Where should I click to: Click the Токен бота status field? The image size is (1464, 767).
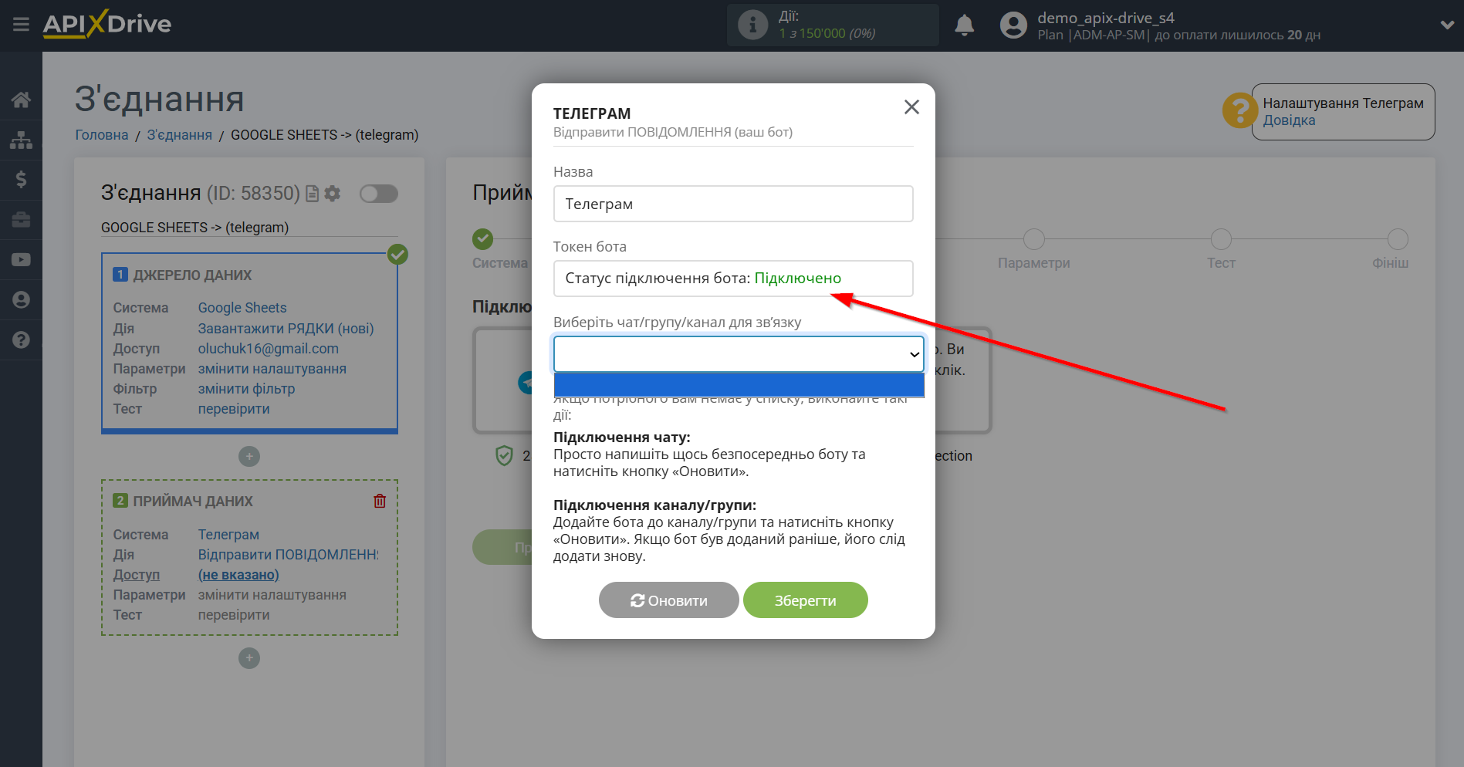[x=733, y=279]
